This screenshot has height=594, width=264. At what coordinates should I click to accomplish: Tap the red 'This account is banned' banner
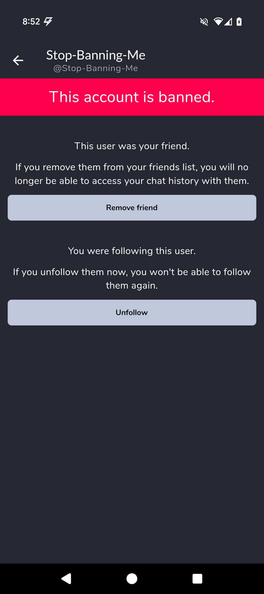pos(132,97)
